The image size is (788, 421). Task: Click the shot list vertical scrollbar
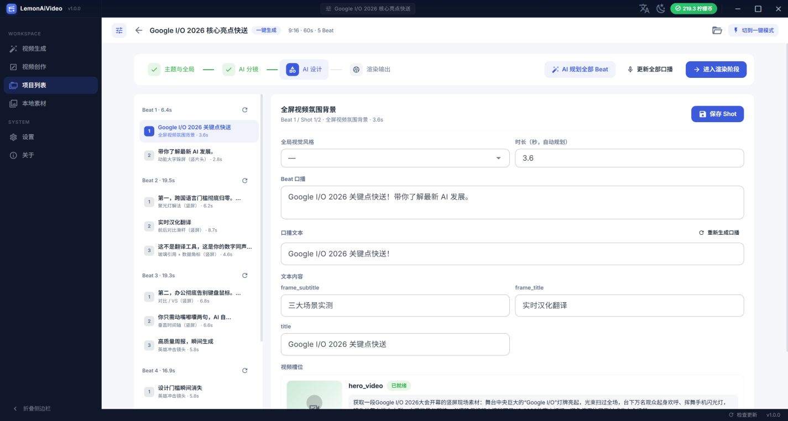coord(262,218)
